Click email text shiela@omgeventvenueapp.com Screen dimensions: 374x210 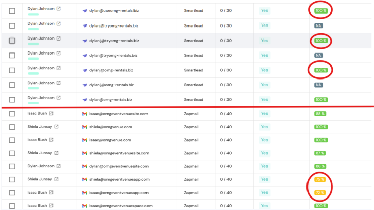119,179
